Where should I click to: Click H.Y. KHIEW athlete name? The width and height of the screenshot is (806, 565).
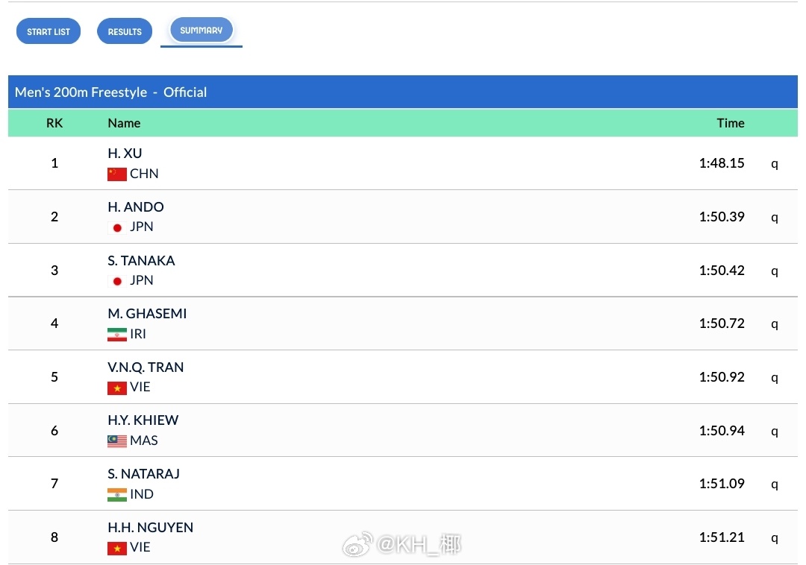pyautogui.click(x=143, y=420)
